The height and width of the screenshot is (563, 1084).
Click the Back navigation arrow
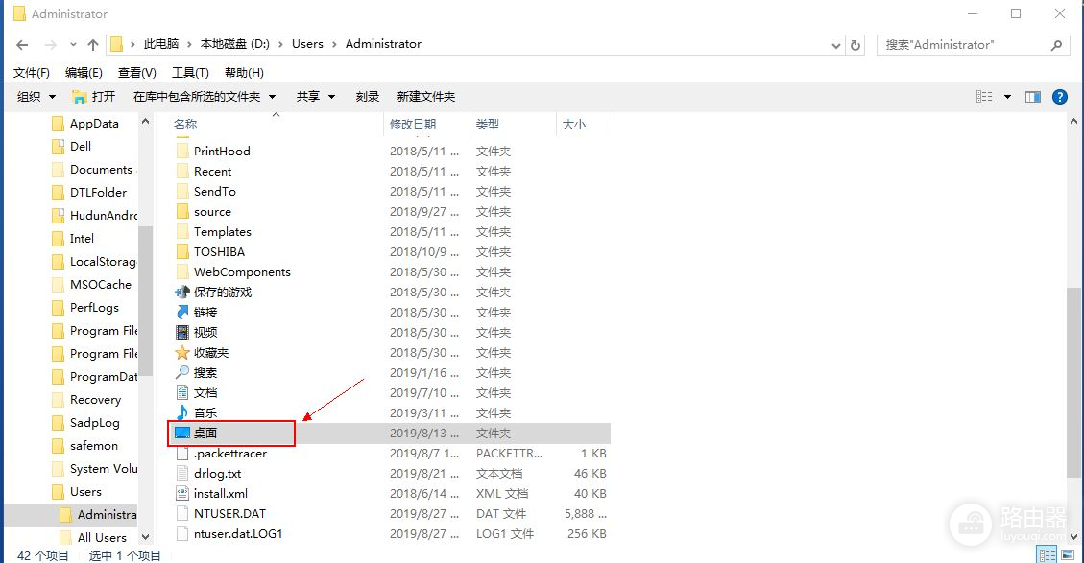tap(22, 45)
